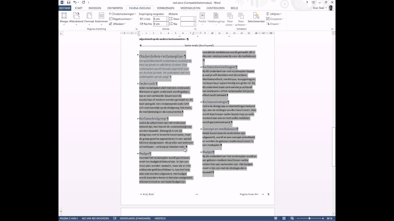The width and height of the screenshot is (394, 221).
Task: Open the Marges margins menu
Action: 64,19
